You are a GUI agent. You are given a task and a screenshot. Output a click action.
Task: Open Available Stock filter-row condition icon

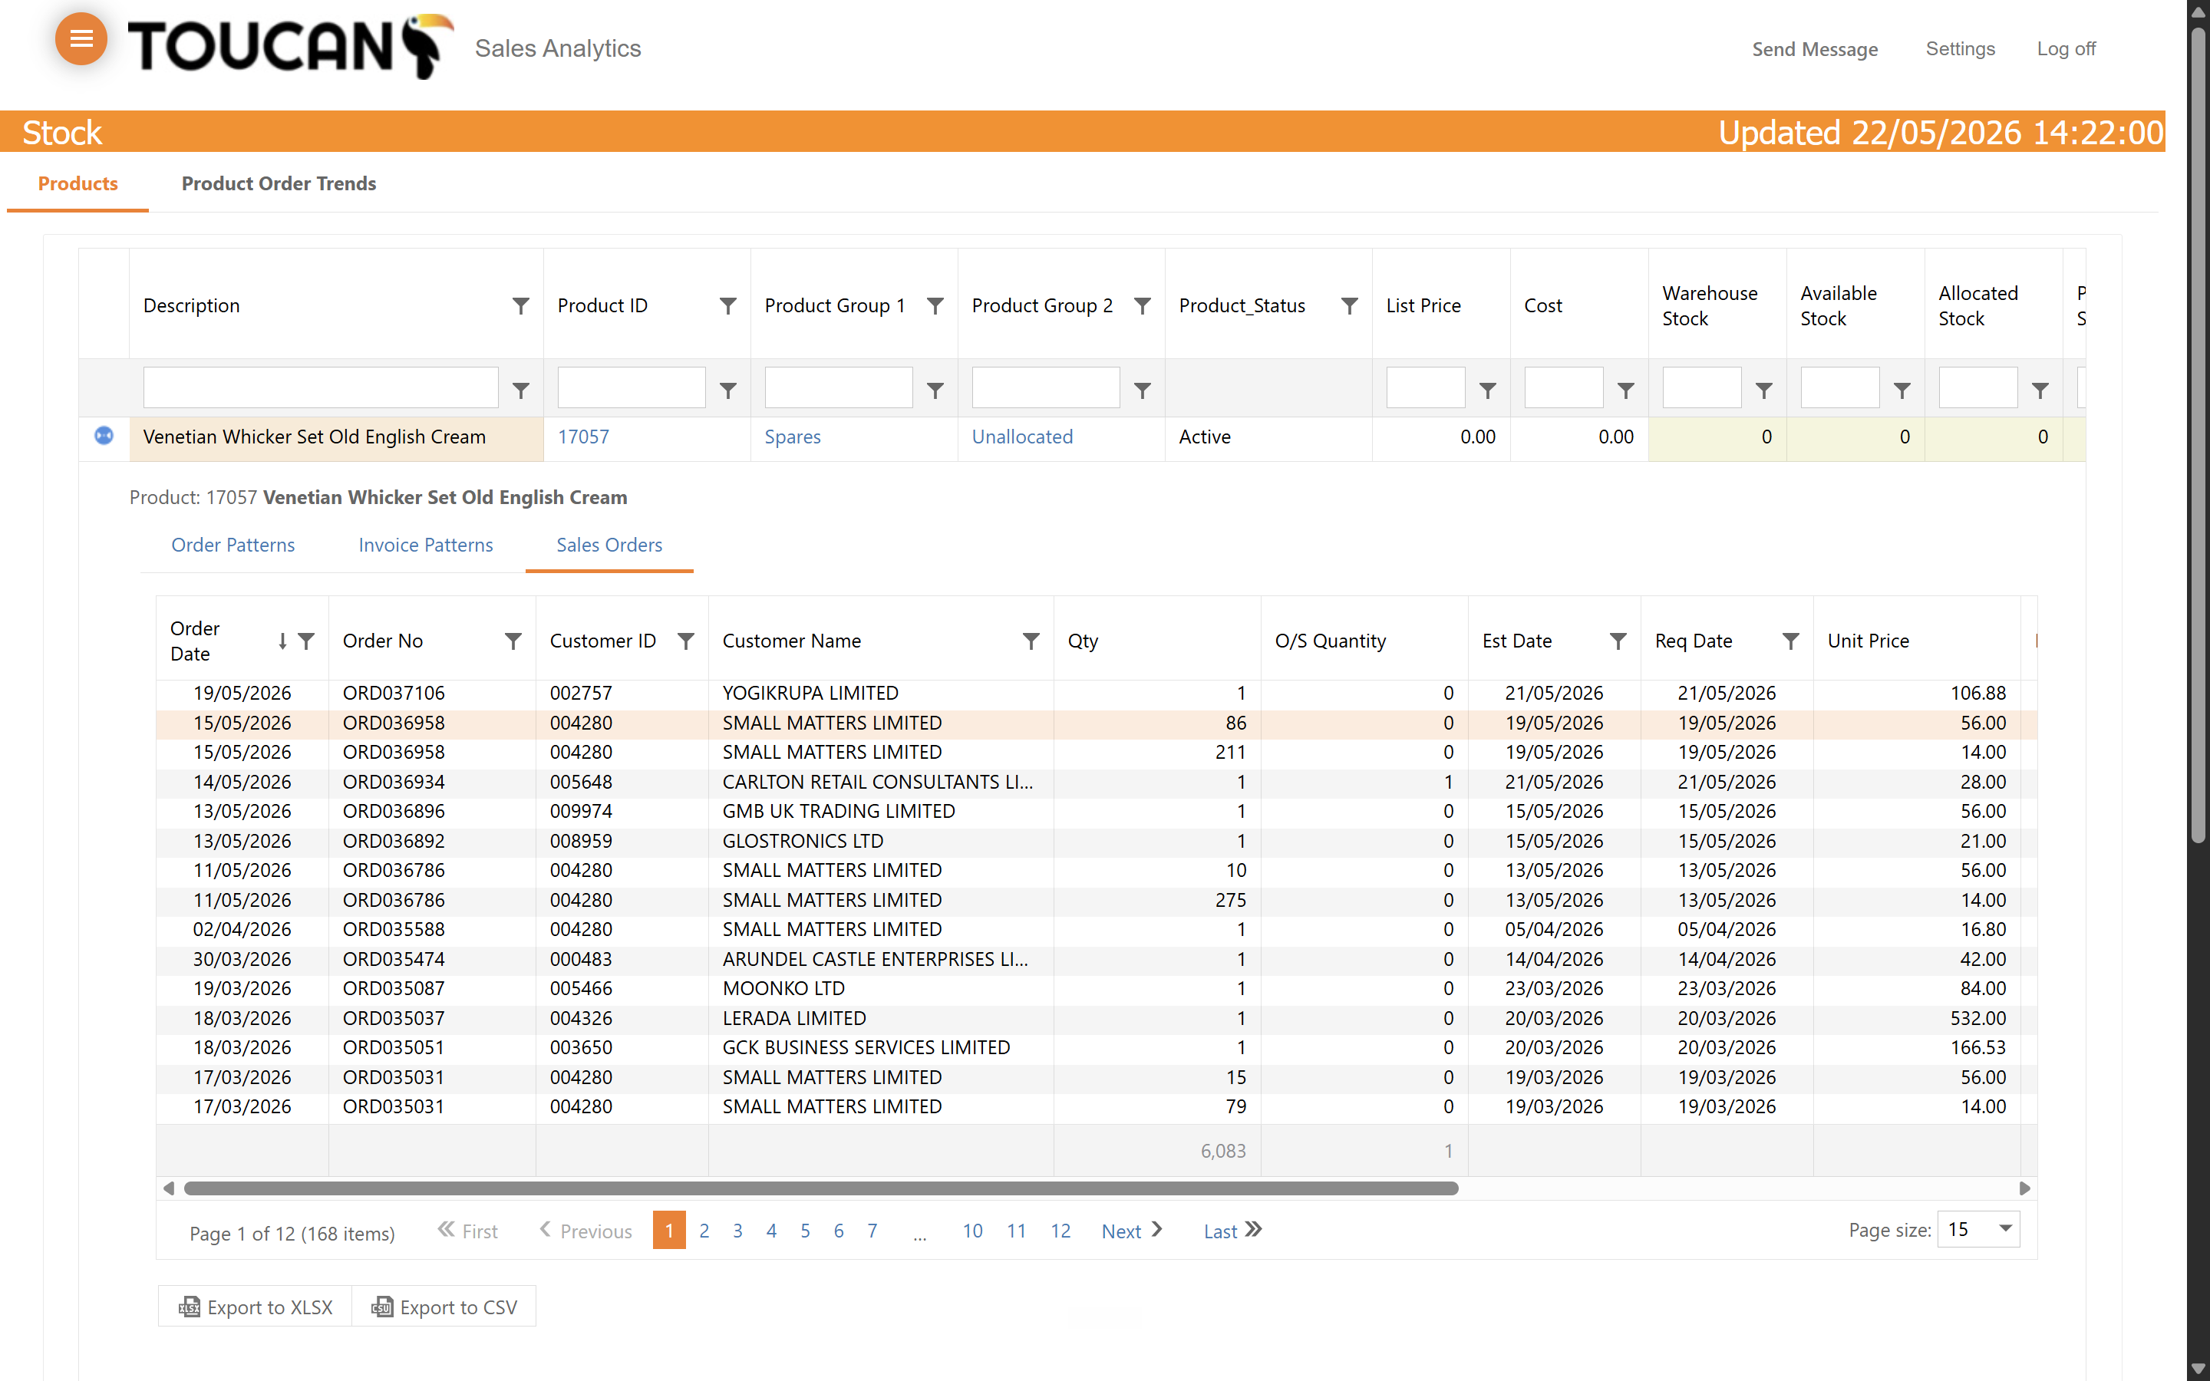1902,390
